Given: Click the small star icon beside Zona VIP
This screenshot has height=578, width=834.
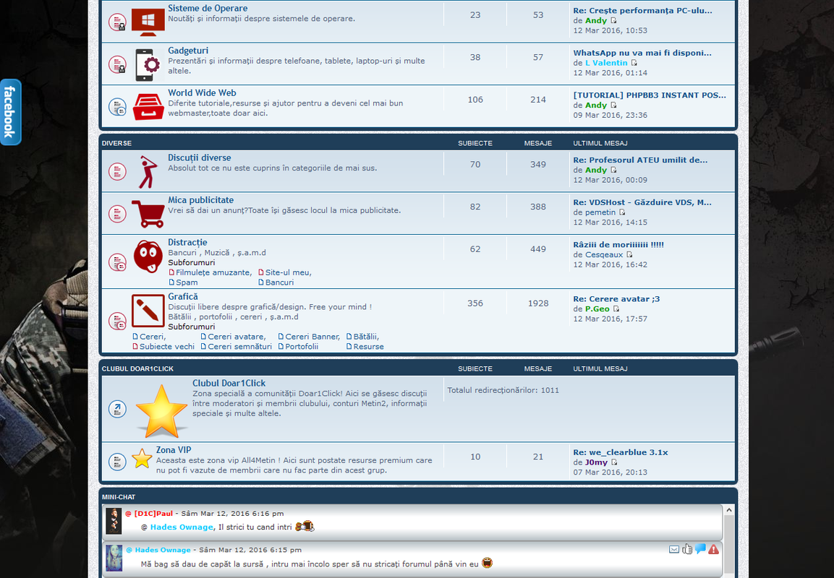Looking at the screenshot, I should [x=142, y=459].
